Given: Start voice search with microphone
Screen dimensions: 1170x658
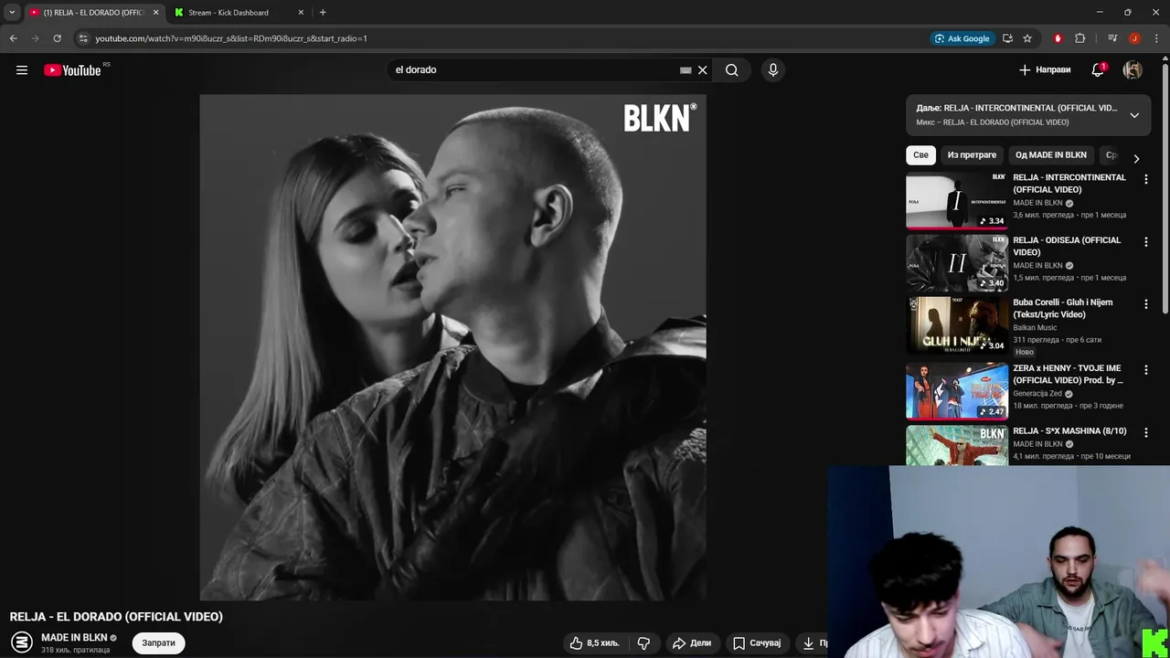Looking at the screenshot, I should (773, 70).
